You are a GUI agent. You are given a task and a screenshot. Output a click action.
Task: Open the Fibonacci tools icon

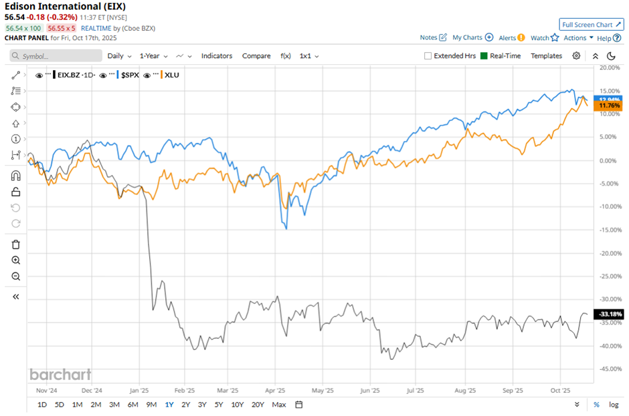click(15, 91)
